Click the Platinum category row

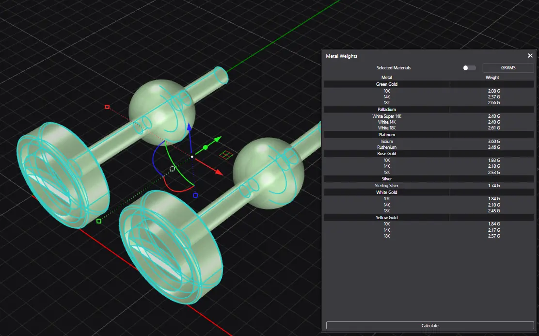click(x=428, y=135)
